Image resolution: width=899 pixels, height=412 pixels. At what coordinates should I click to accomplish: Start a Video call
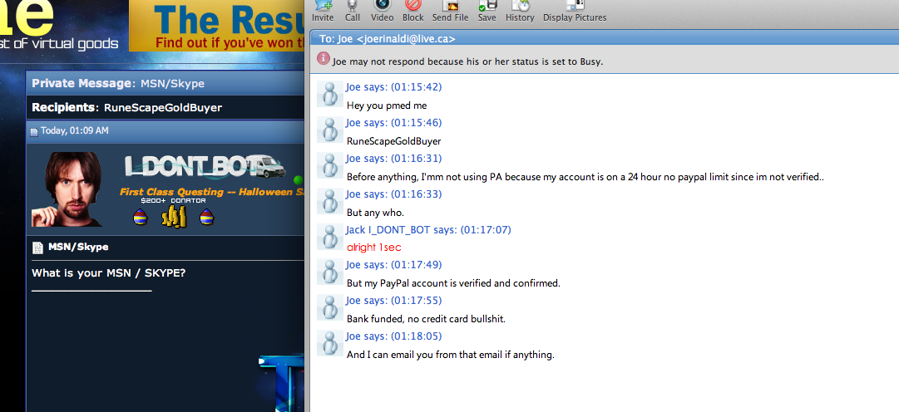tap(382, 10)
